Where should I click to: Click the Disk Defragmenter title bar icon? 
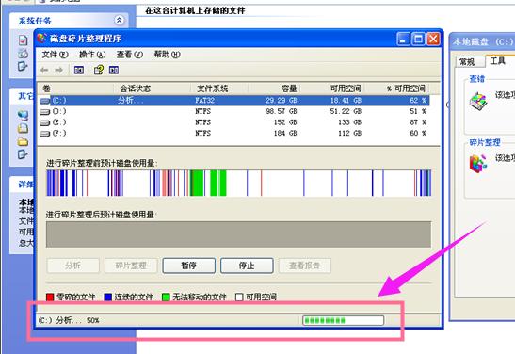41,39
